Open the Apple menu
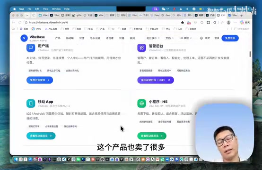The height and width of the screenshot is (170, 262). pos(15,9)
